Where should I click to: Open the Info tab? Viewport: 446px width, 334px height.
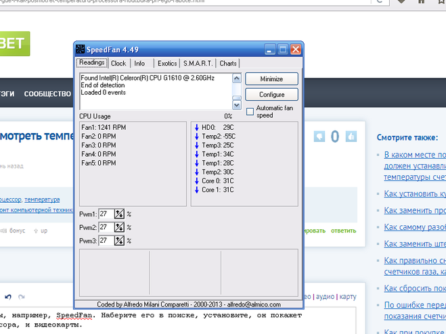click(139, 64)
